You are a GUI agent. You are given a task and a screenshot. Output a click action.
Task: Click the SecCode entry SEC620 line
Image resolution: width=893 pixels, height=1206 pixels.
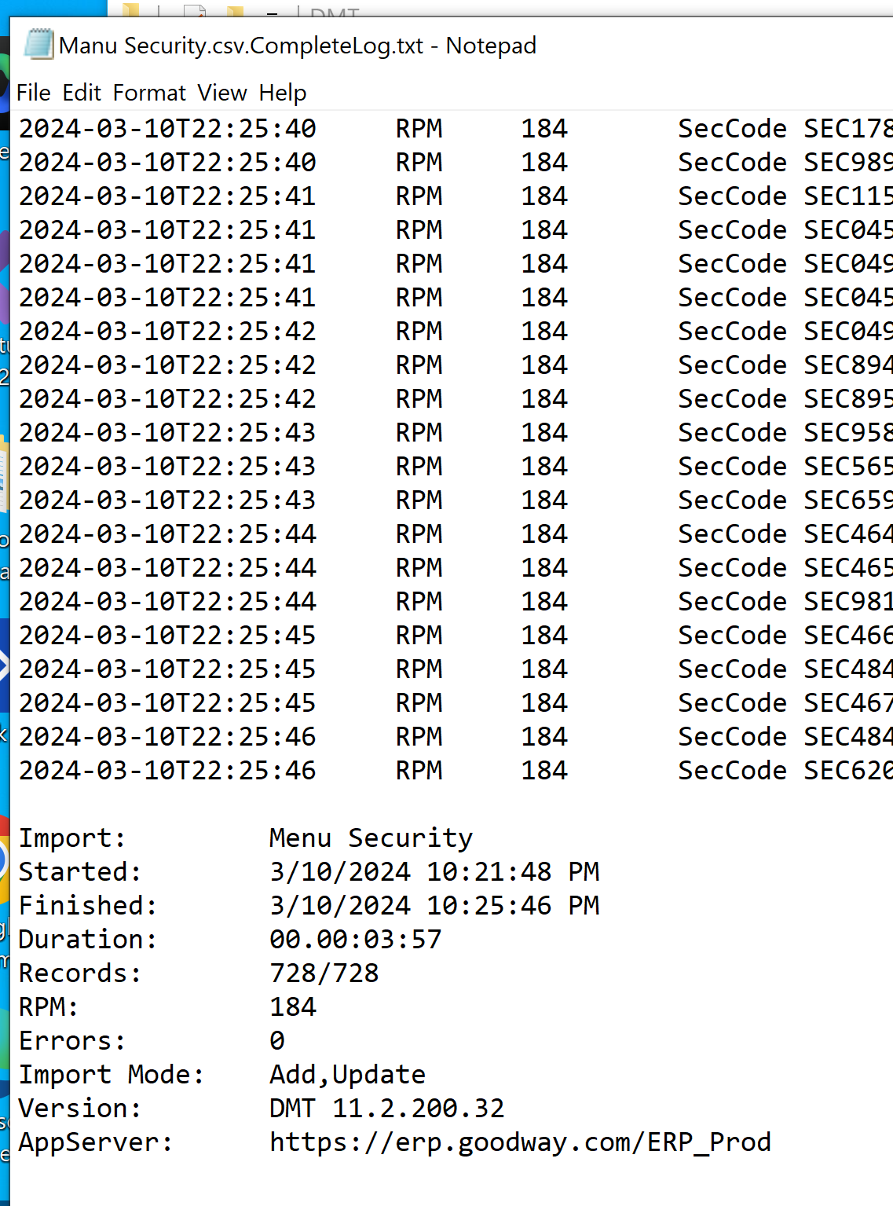(847, 770)
